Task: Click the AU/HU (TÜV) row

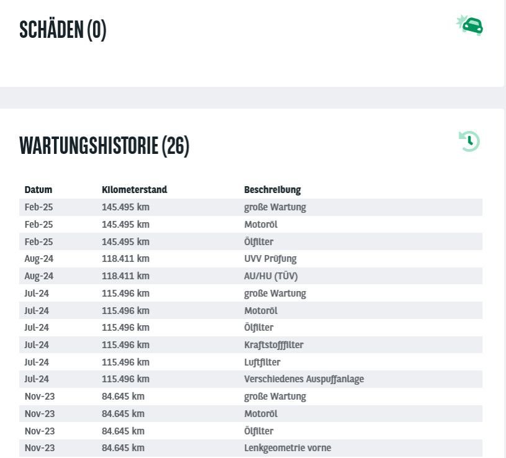Action: (x=251, y=276)
